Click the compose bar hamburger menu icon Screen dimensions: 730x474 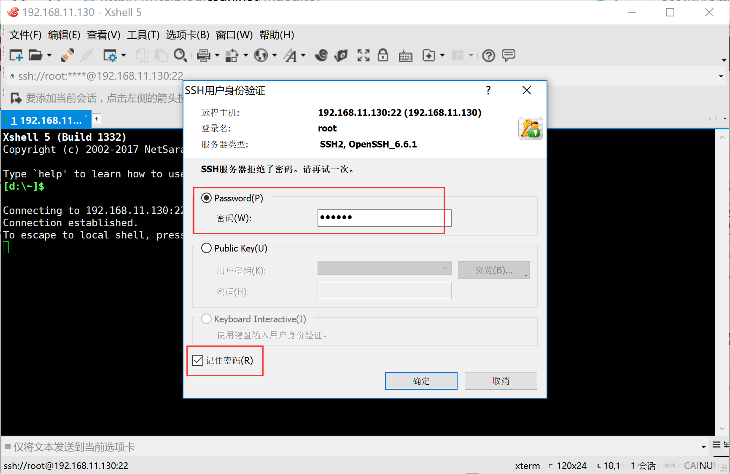717,445
